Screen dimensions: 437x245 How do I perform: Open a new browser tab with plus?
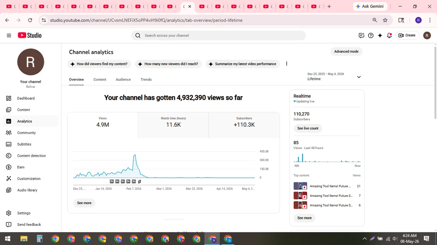point(329,7)
